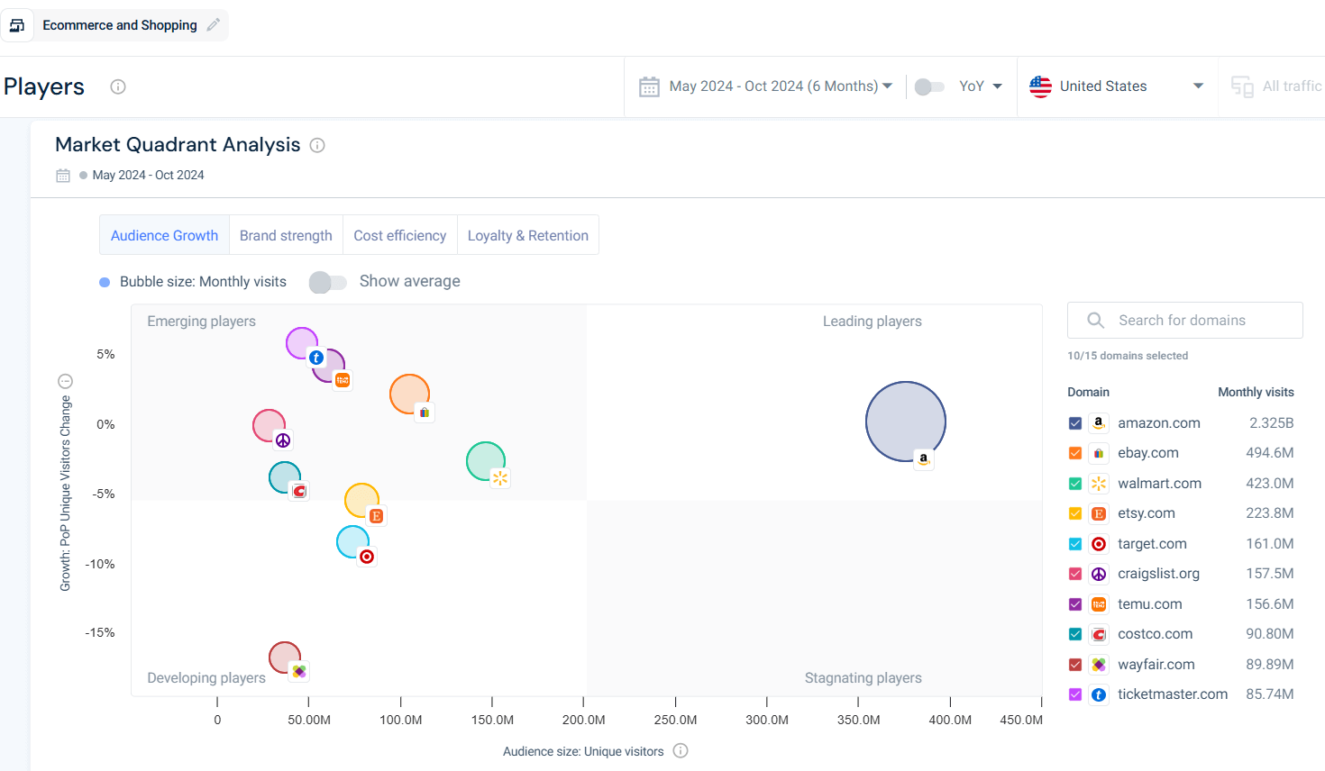
Task: Expand the United States country dropdown
Action: 1117,86
